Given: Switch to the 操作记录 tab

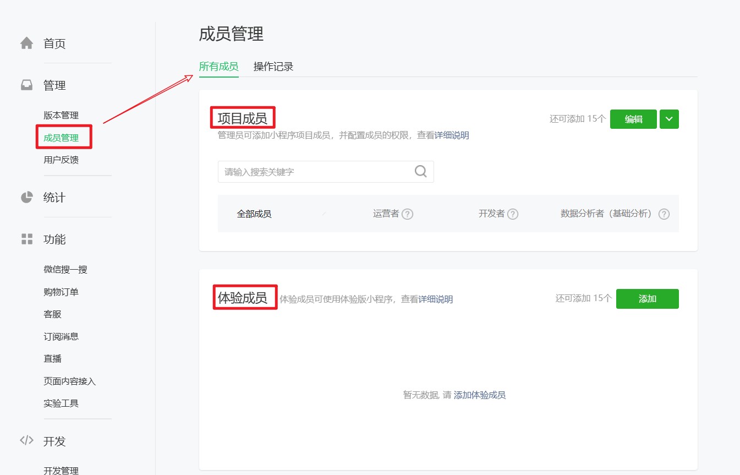Looking at the screenshot, I should pyautogui.click(x=273, y=66).
